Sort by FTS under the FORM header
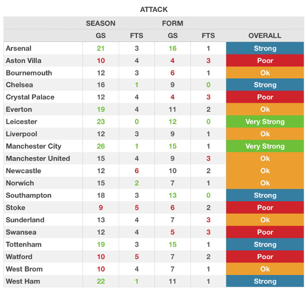Screen dimensions: 305x292 point(208,35)
